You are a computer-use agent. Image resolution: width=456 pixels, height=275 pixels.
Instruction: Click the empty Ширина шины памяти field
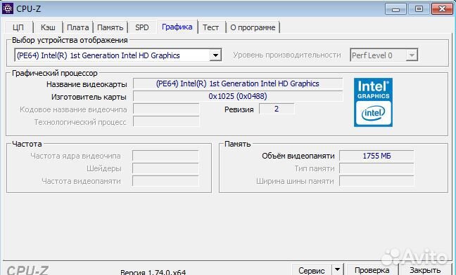pos(376,181)
